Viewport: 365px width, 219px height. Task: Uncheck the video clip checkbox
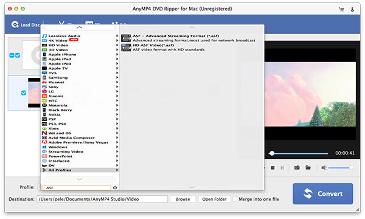pos(24,93)
